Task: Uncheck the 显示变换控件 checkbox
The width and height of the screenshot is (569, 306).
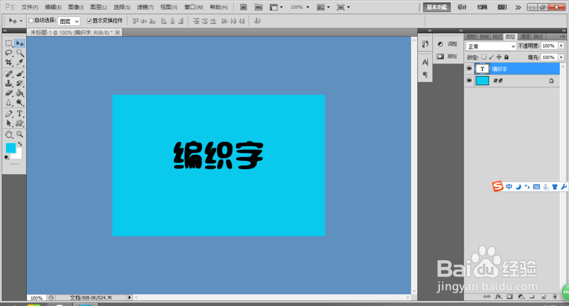Action: point(89,20)
